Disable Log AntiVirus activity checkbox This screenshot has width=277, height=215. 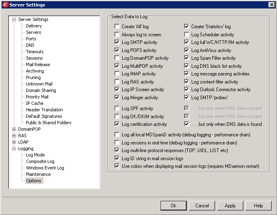click(x=186, y=50)
